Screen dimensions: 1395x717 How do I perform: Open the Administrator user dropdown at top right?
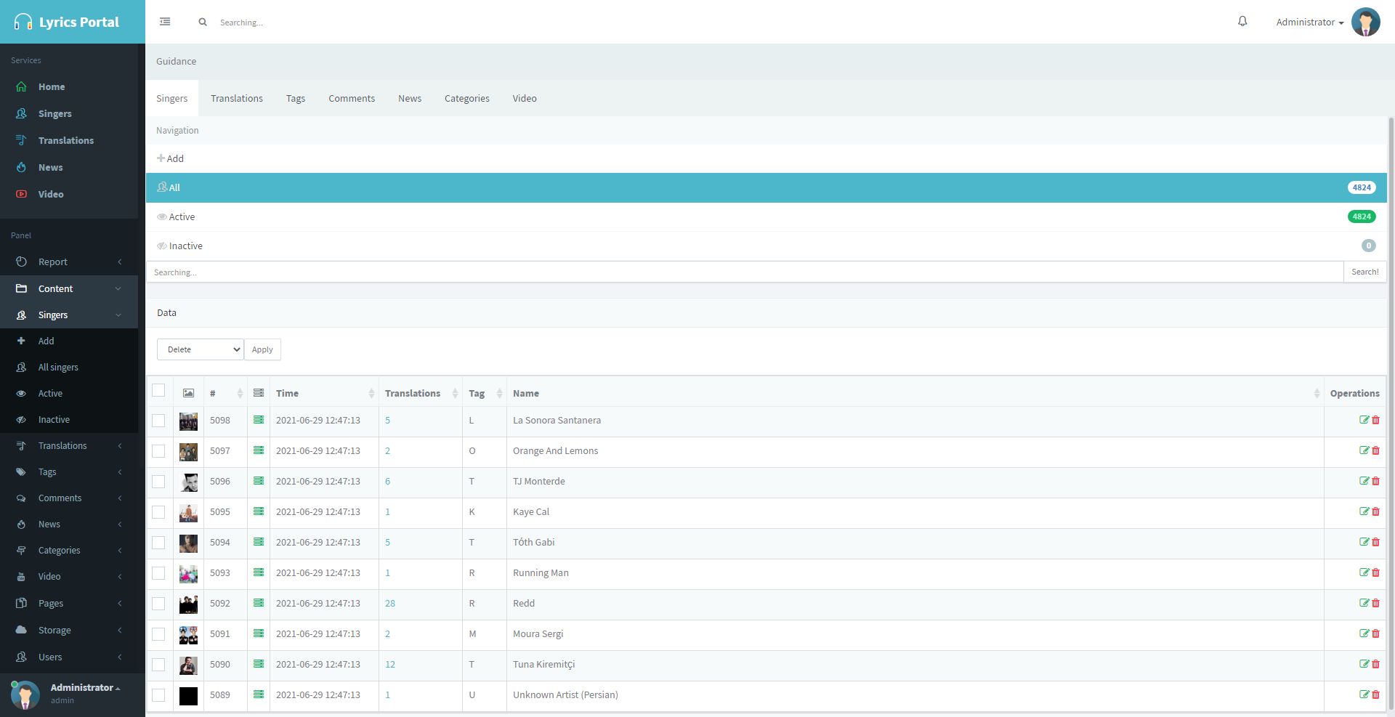pyautogui.click(x=1309, y=22)
